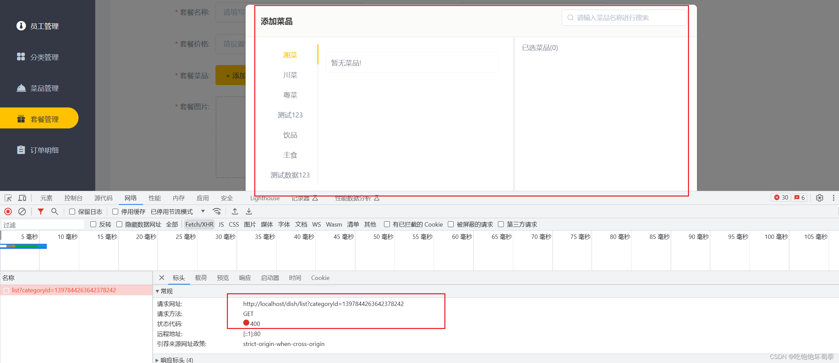Click the 30 errors badge
The width and height of the screenshot is (839, 363).
coord(781,197)
